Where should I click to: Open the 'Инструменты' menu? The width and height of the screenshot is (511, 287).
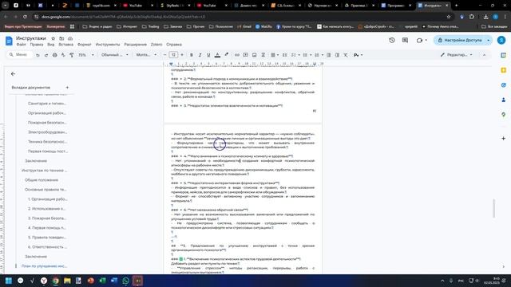click(x=108, y=45)
